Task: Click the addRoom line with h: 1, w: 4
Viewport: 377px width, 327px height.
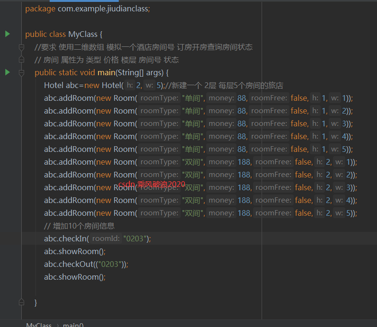Action: (x=198, y=136)
